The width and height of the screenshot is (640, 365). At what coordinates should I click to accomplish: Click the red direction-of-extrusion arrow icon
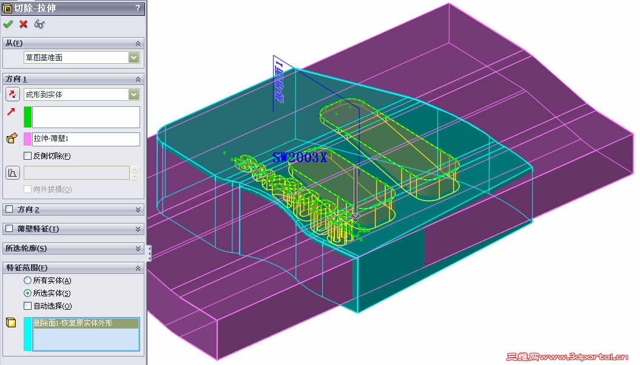coord(11,111)
